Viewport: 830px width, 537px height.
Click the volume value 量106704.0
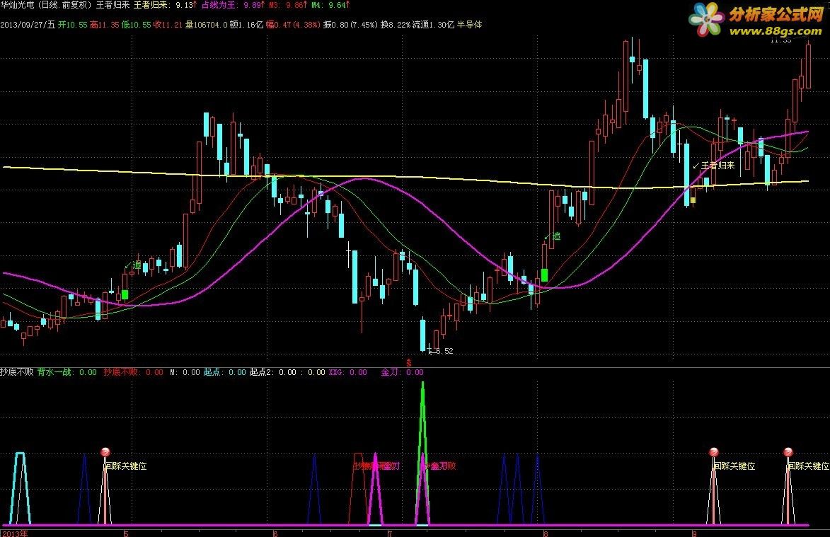click(x=206, y=24)
